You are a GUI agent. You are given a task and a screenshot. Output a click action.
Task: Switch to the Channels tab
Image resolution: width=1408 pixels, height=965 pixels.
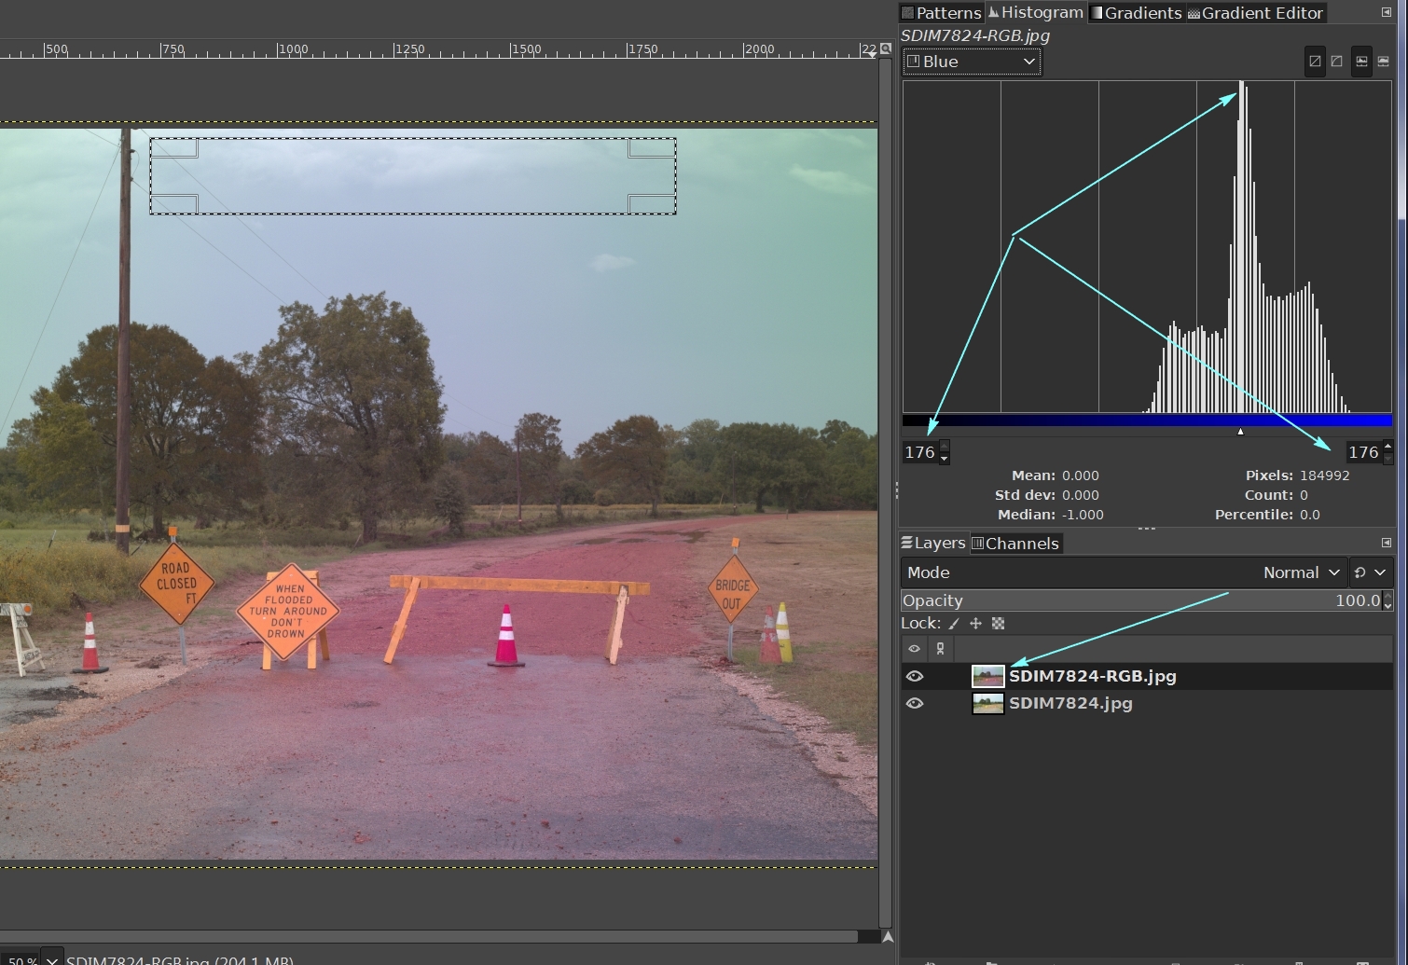tap(1015, 544)
